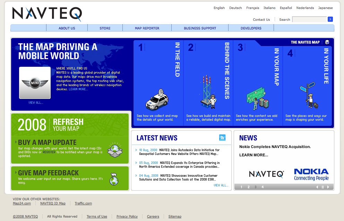Screen dimensions: 344x221
Task: Focus the Search input field
Action: point(310,19)
